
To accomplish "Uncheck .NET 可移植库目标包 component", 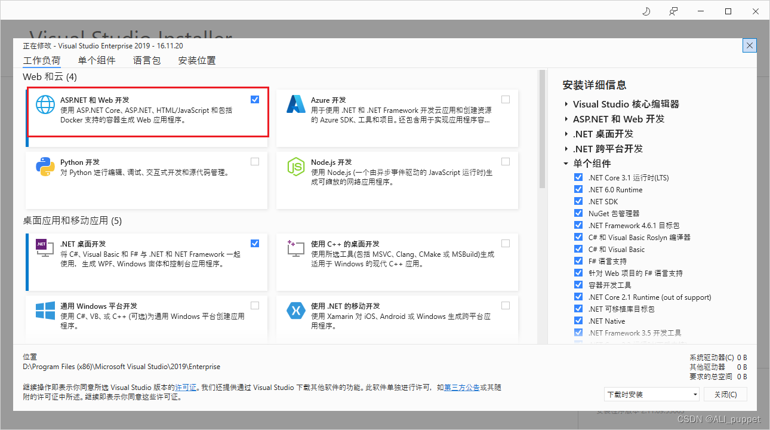I will 578,309.
